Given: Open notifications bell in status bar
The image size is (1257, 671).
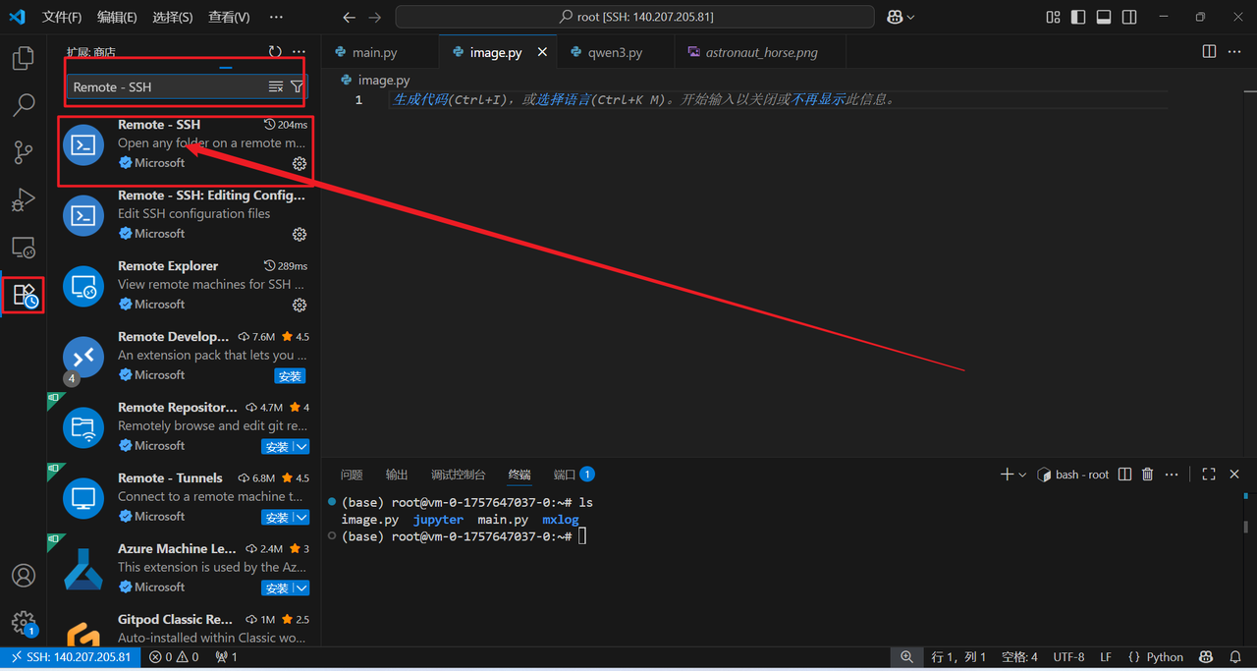Looking at the screenshot, I should point(1233,657).
